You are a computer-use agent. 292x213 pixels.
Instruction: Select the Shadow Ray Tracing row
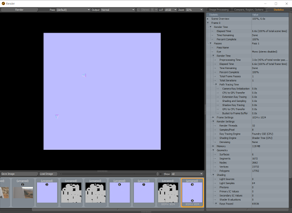pos(248,105)
